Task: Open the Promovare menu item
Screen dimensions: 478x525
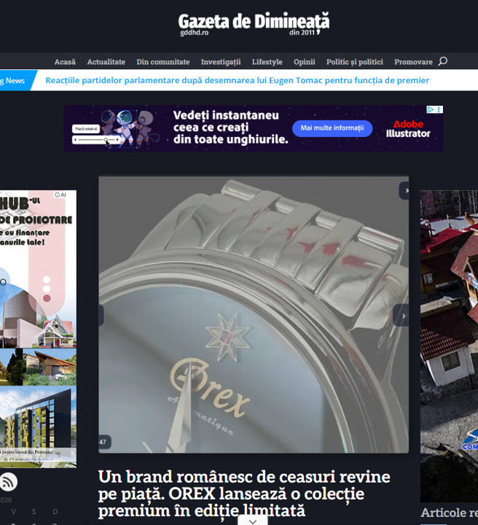Action: [413, 62]
